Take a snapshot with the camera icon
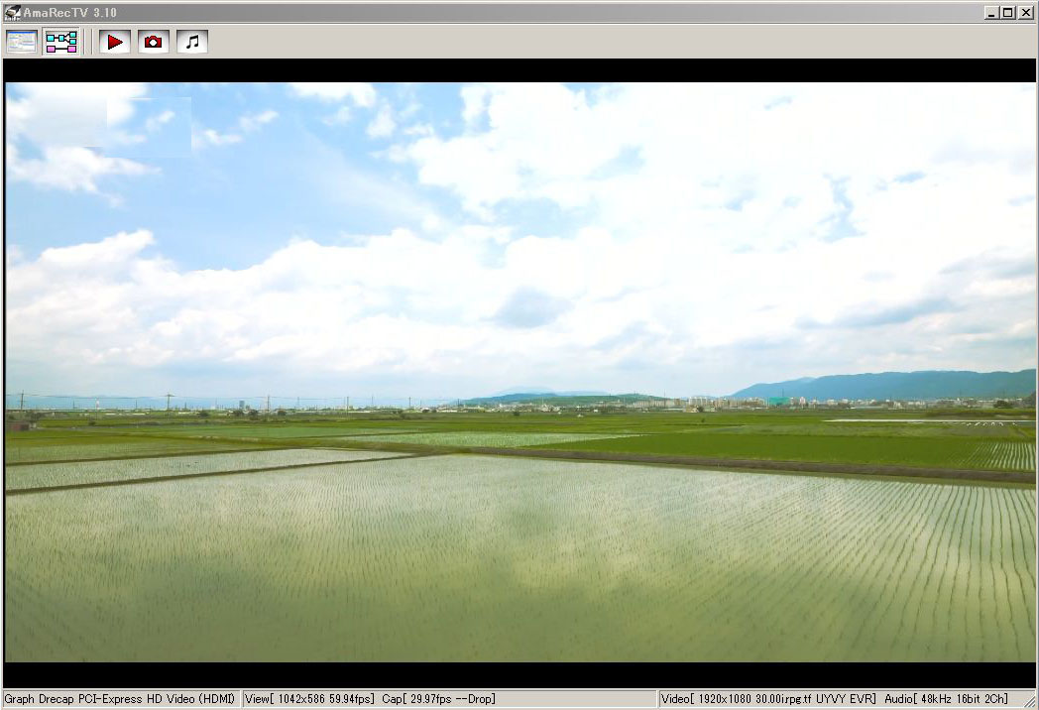 [x=153, y=42]
